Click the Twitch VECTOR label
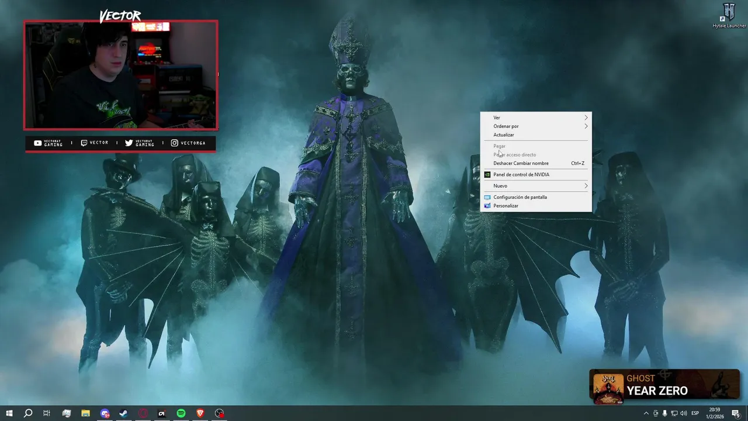748x421 pixels. [95, 143]
